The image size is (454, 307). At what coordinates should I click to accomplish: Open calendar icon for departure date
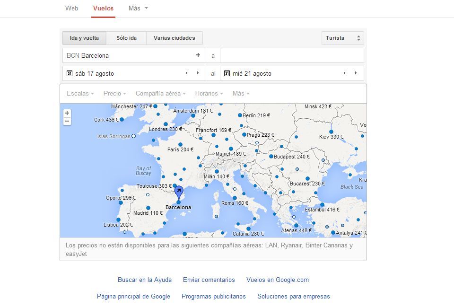click(70, 73)
